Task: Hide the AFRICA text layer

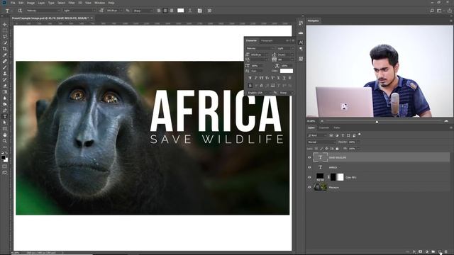Action: (x=309, y=167)
